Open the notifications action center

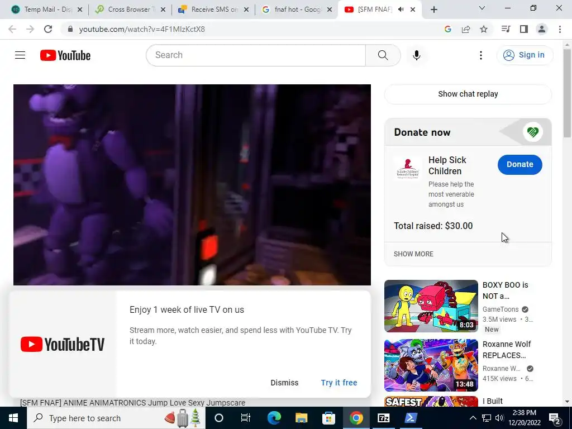[555, 418]
